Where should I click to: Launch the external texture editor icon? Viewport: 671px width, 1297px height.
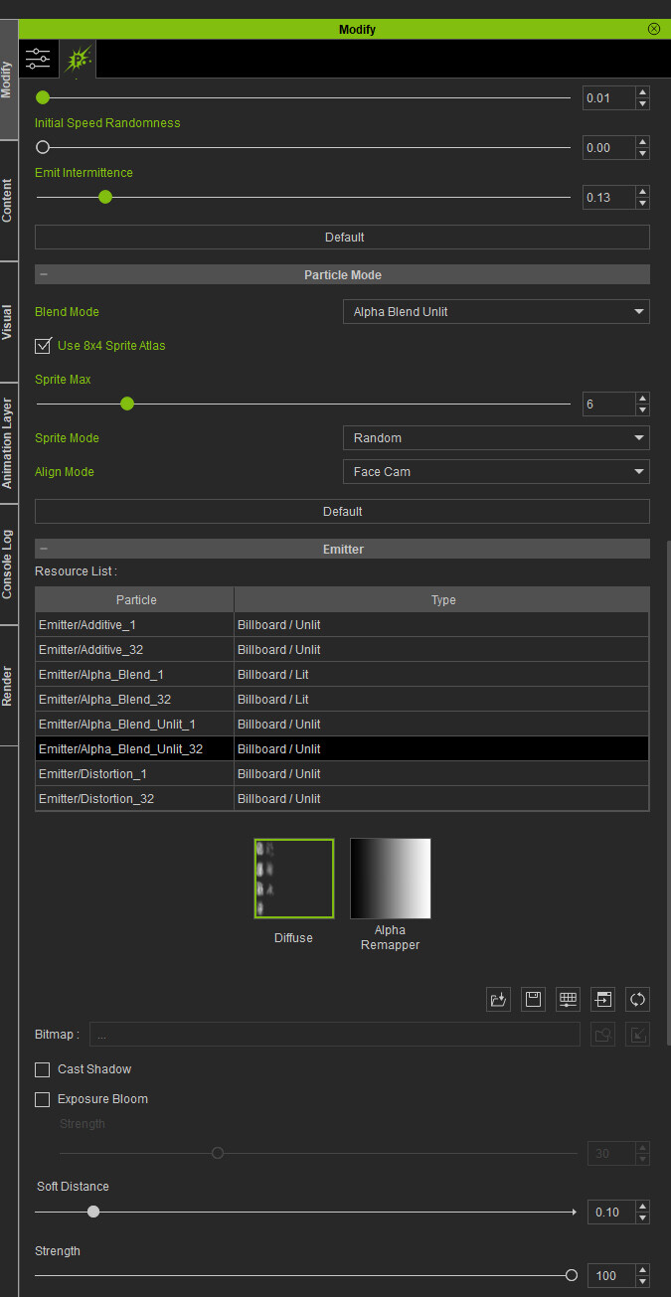pos(602,1000)
